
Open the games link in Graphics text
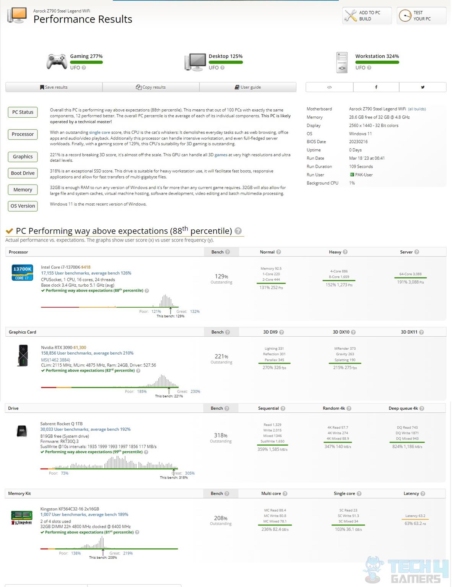tap(221, 155)
